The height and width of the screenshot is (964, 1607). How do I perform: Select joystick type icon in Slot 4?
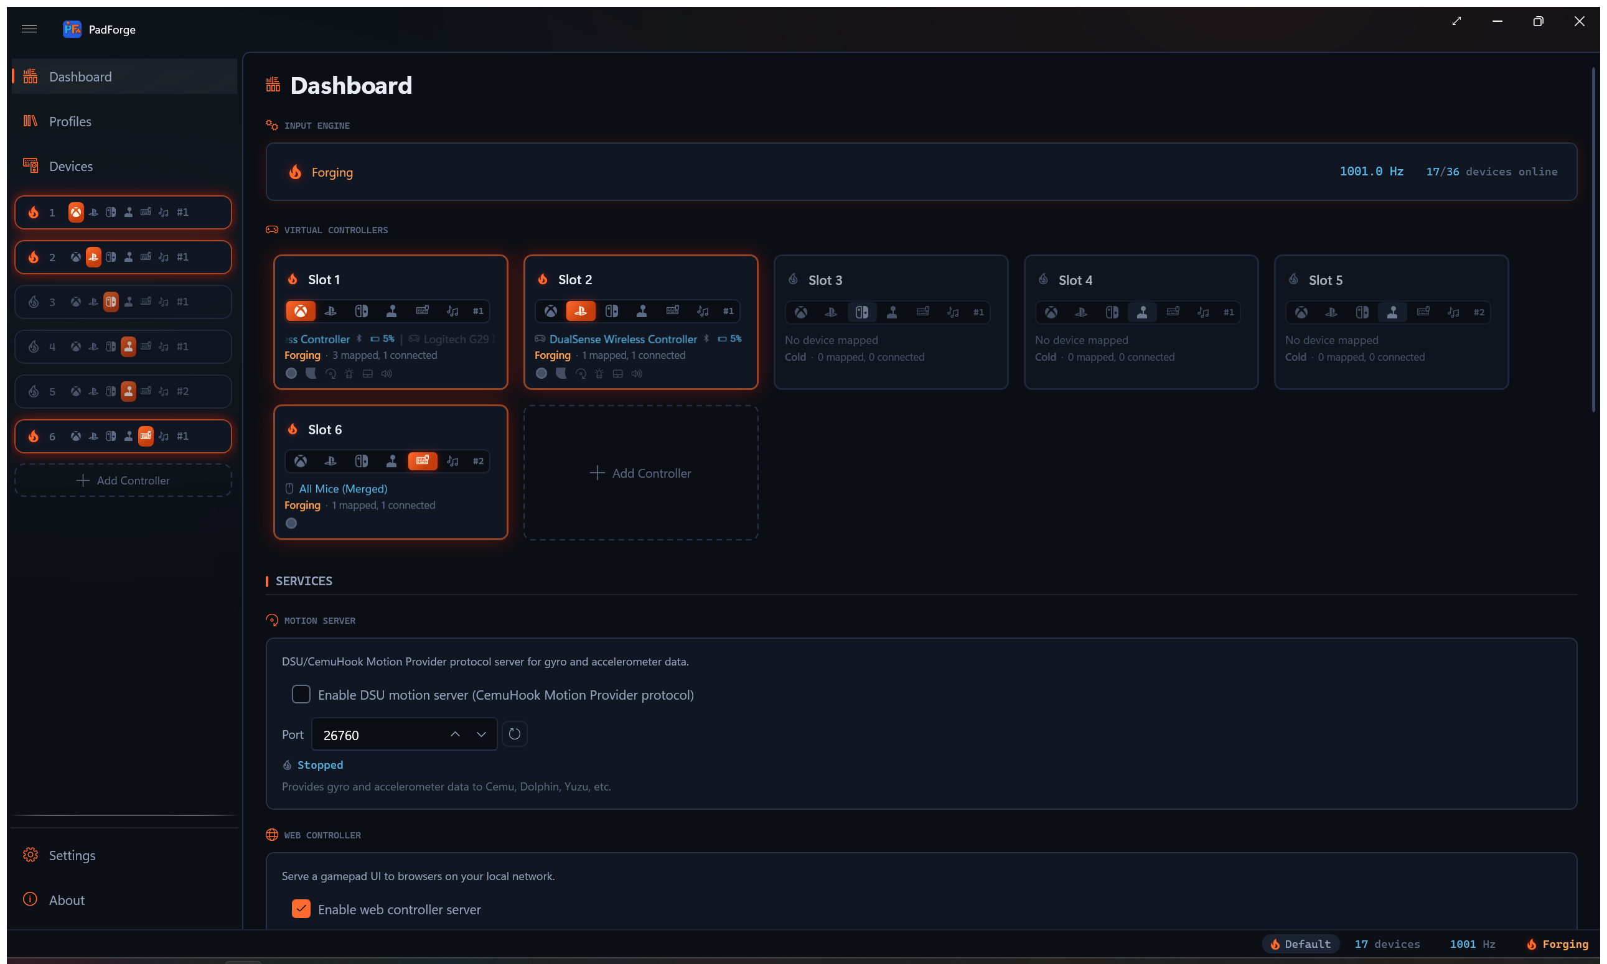click(x=1141, y=312)
